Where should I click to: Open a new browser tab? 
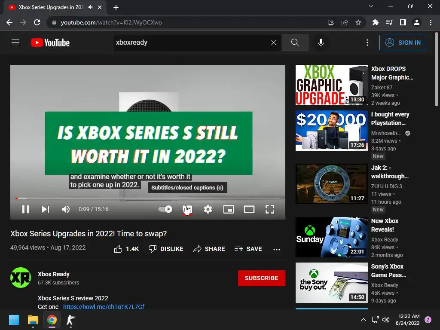[x=116, y=7]
